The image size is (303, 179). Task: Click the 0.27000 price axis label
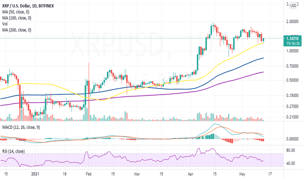pos(292,106)
